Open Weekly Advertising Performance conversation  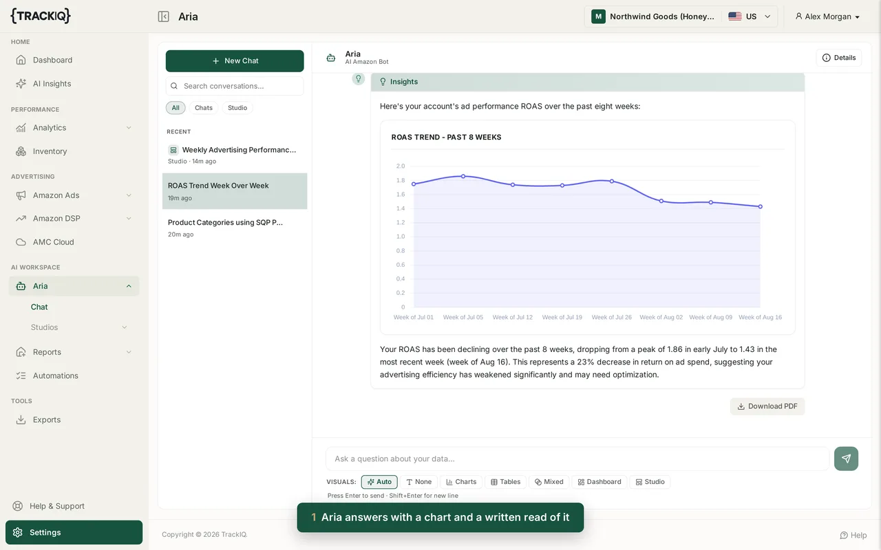click(235, 155)
